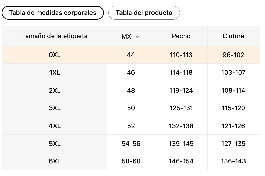Click the MX column header label

tap(126, 36)
